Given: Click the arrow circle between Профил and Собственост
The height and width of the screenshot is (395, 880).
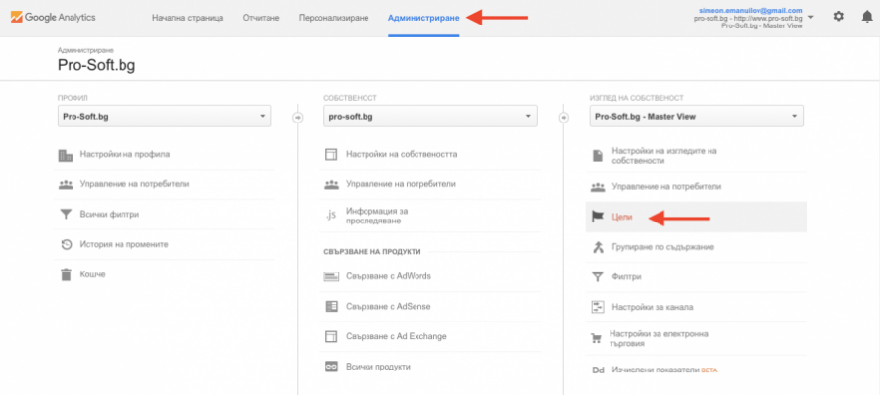Looking at the screenshot, I should tap(298, 118).
